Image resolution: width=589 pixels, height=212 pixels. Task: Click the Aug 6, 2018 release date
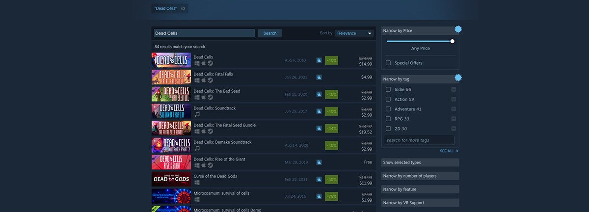point(295,60)
